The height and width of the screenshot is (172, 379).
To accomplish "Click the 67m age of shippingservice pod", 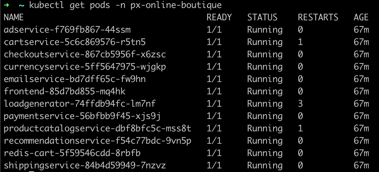I will click(361, 165).
